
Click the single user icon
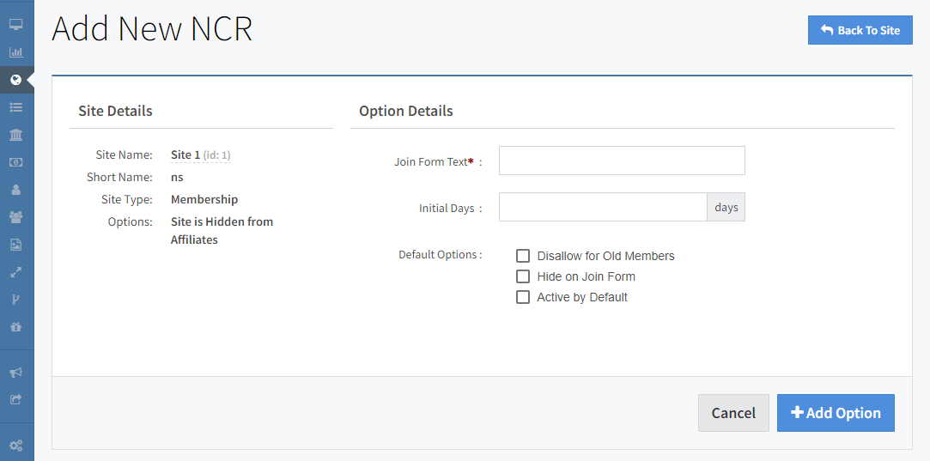(x=15, y=190)
